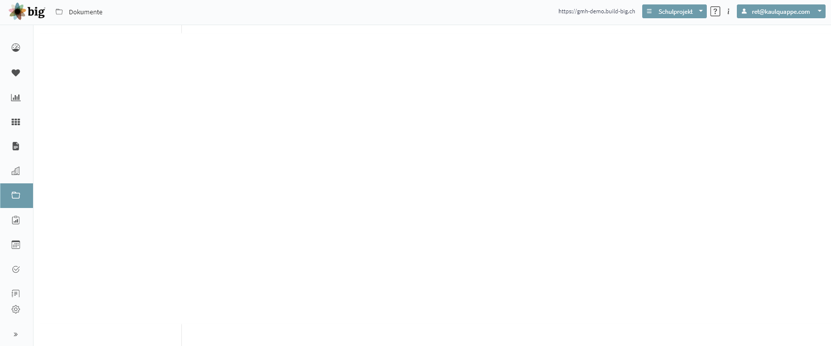
Task: Open the bar chart statistics icon
Action: pyautogui.click(x=16, y=97)
